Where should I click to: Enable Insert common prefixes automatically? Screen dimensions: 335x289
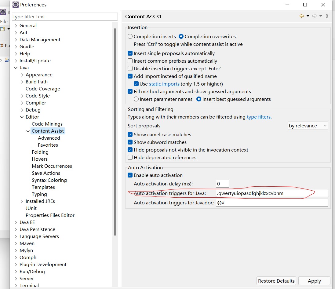click(130, 61)
